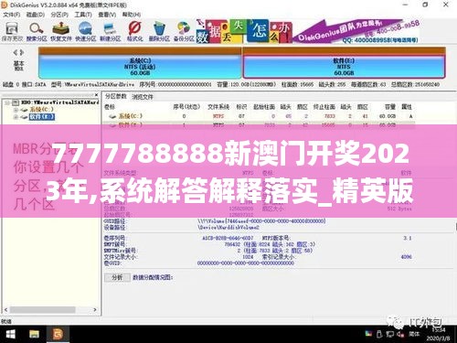457x343 pixels.
Task: Click the 起始柱面 column header
Action: [x=264, y=107]
